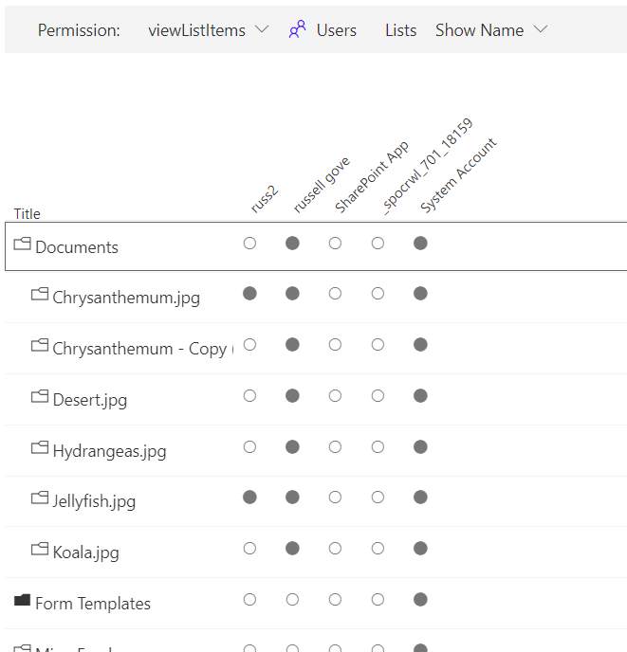The image size is (627, 652).
Task: Select the Lists menu item
Action: point(400,30)
